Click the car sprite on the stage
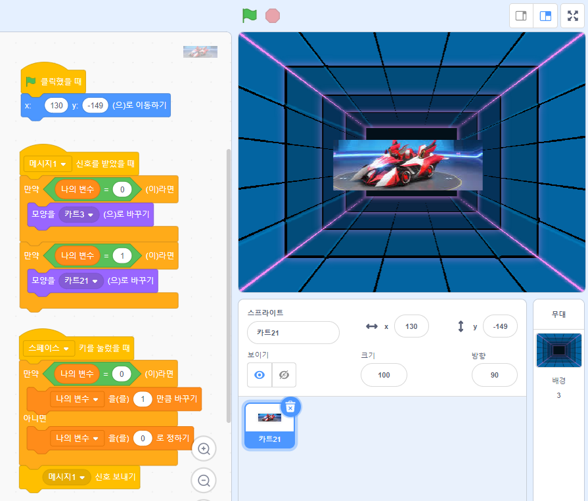Image resolution: width=588 pixels, height=501 pixels. point(407,165)
